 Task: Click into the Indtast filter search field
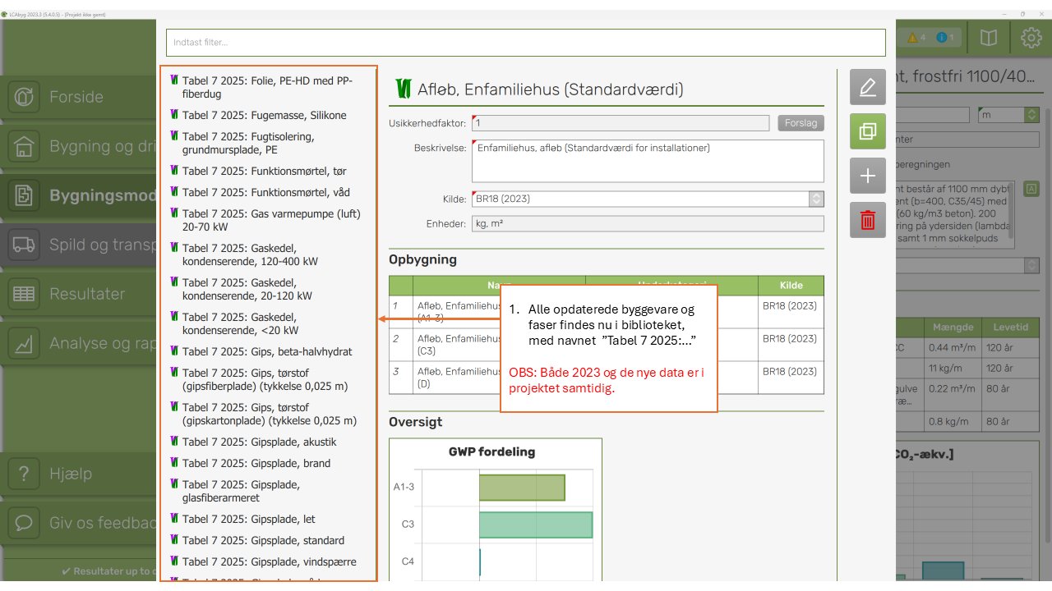pos(525,42)
